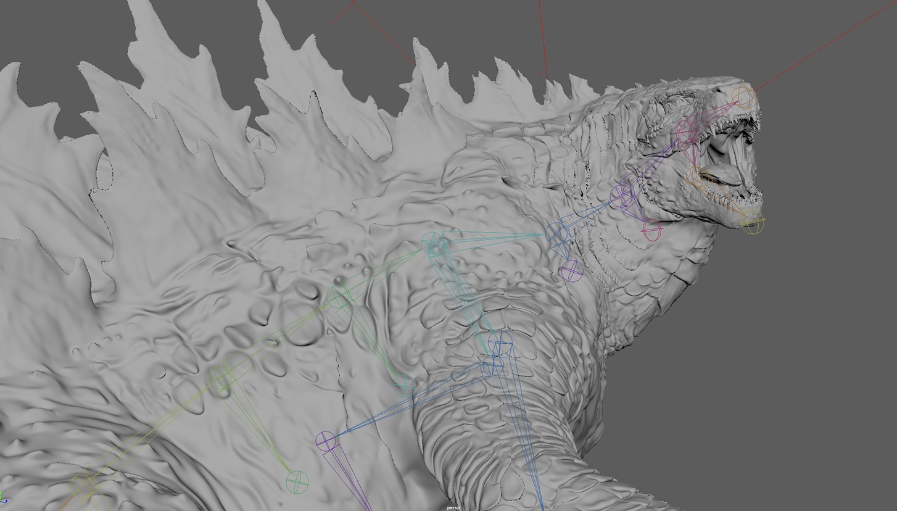The width and height of the screenshot is (897, 511).
Task: Select the pink upper-jaw joint near the eye
Action: [x=687, y=131]
